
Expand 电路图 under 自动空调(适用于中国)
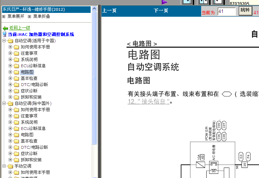tap(10, 72)
